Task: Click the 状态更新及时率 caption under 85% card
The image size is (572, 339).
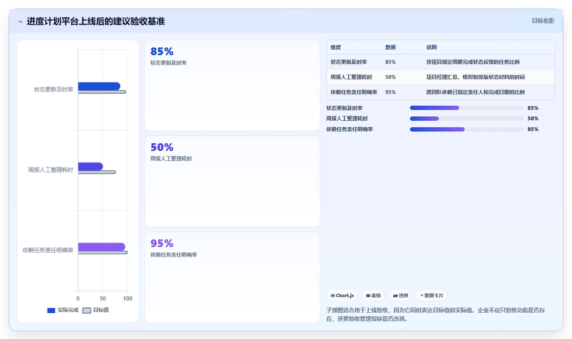Action: 169,63
